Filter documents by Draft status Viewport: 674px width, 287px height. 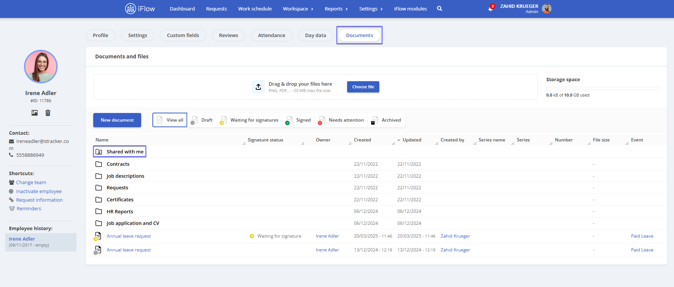pos(202,120)
